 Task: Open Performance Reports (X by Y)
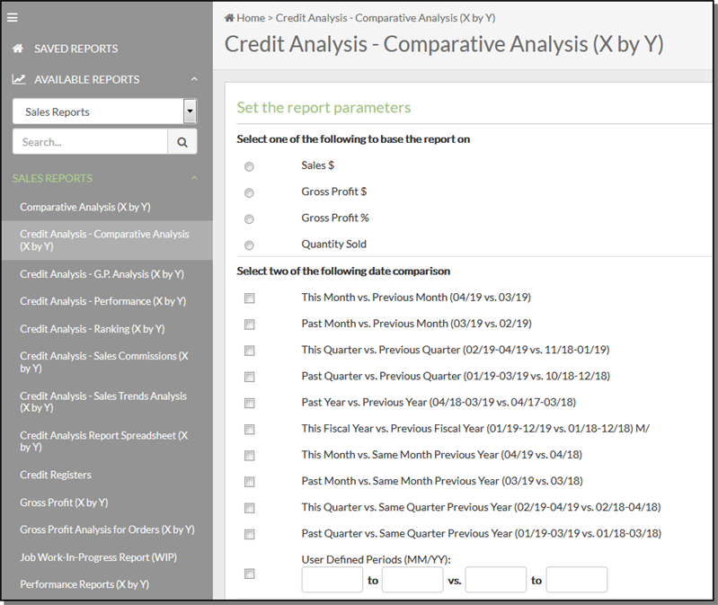(x=84, y=584)
